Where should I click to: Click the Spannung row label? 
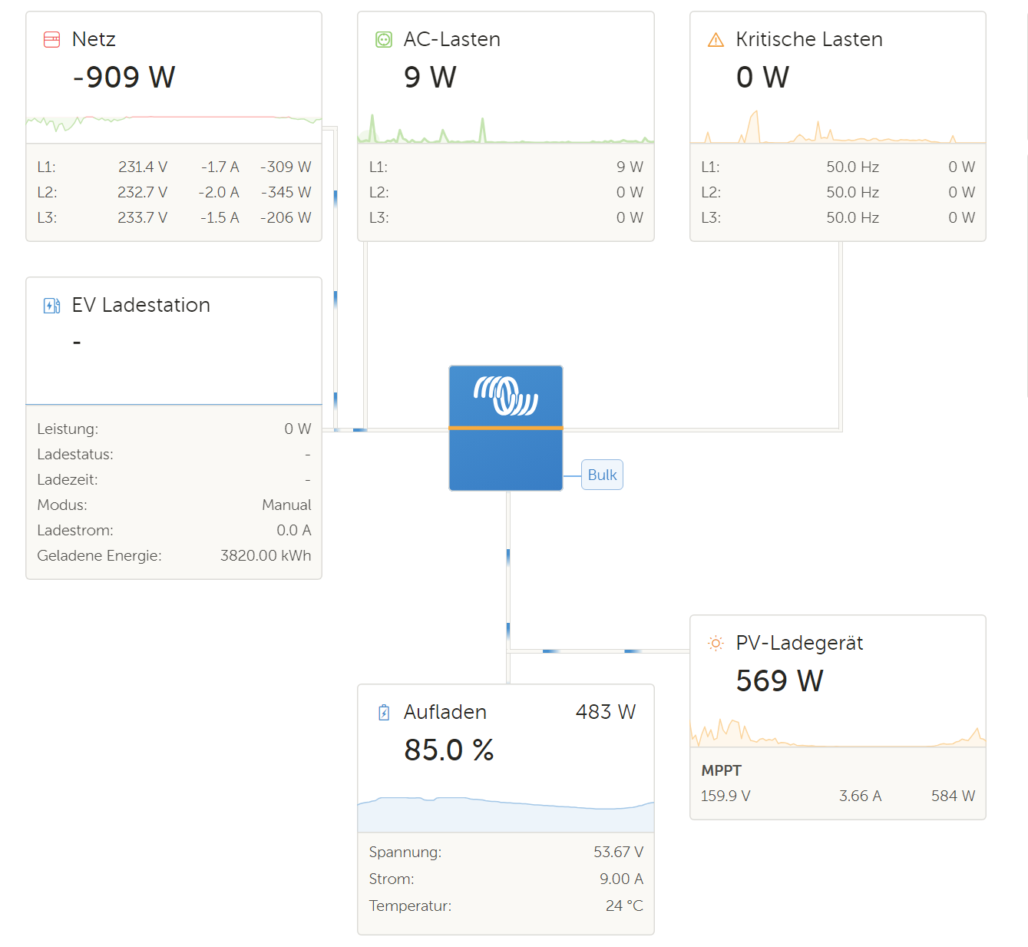[405, 852]
